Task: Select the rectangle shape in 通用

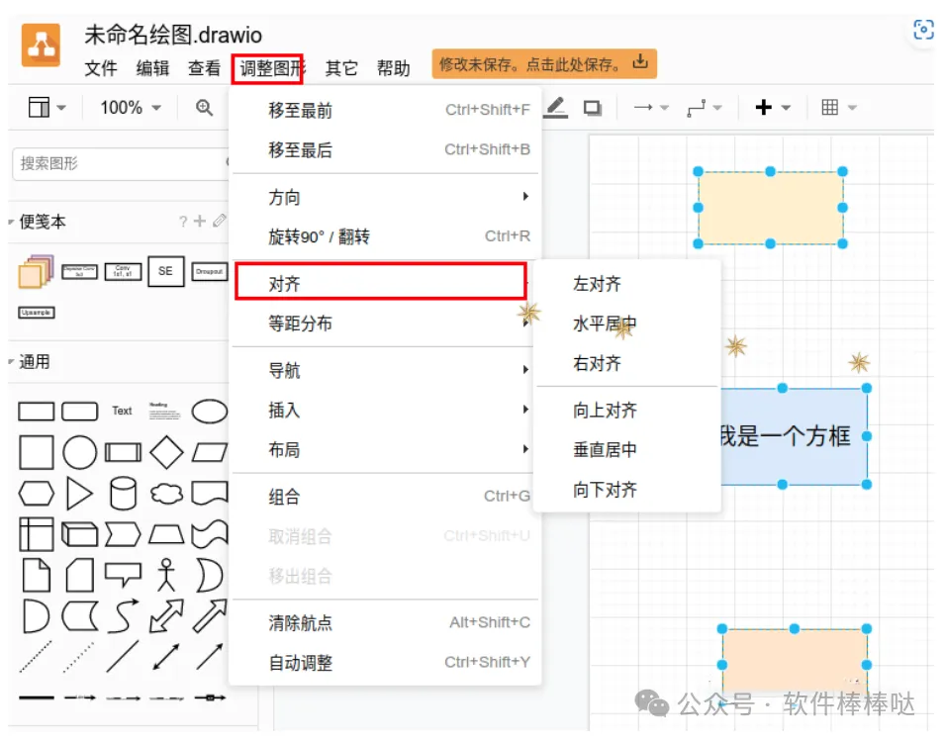Action: 37,412
